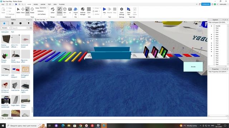Click the Color swatch in Edit group
229x128 pixels.
click(x=89, y=9)
